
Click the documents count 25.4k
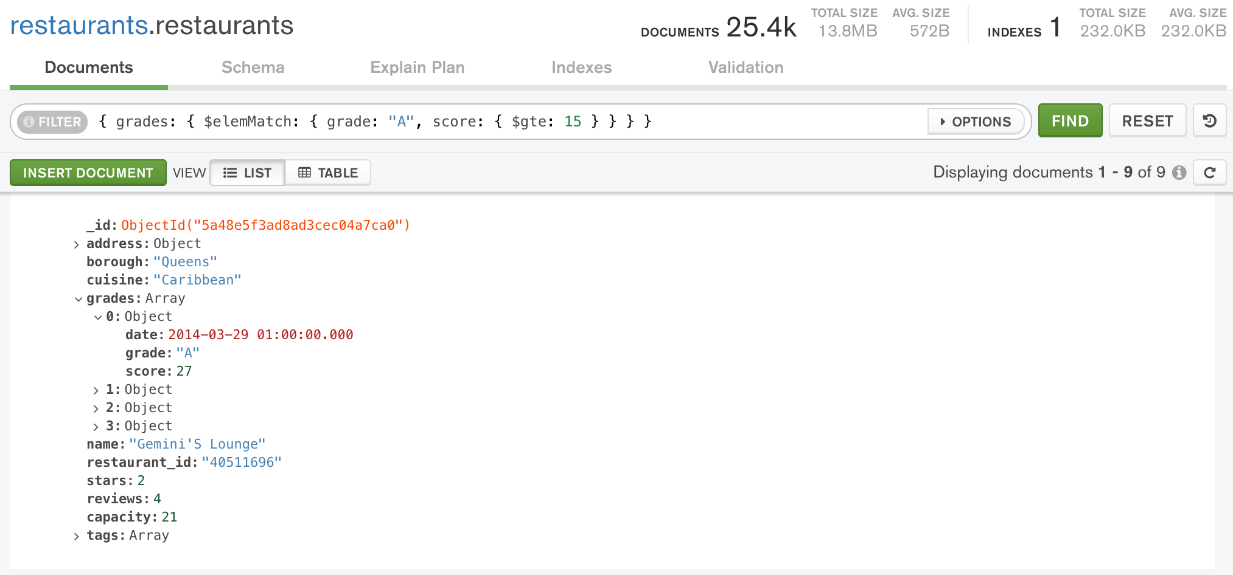[761, 27]
